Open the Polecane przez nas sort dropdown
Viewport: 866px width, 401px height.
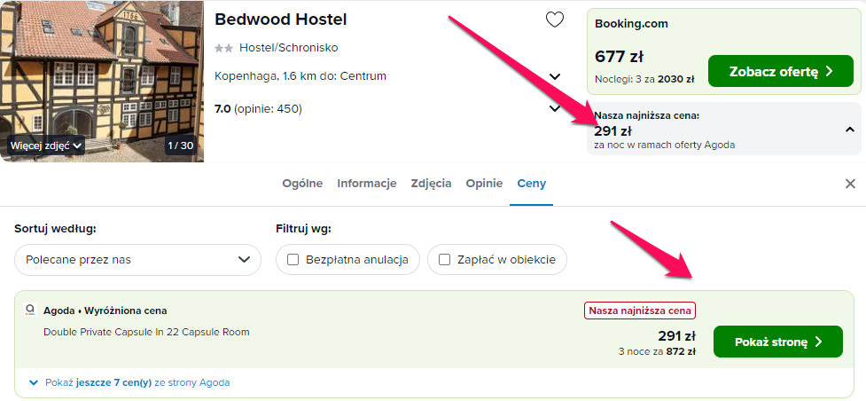137,259
